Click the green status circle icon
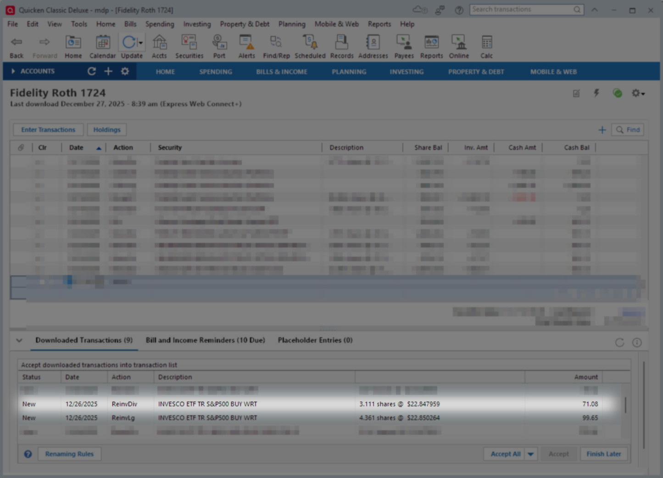The width and height of the screenshot is (663, 478). coord(618,93)
